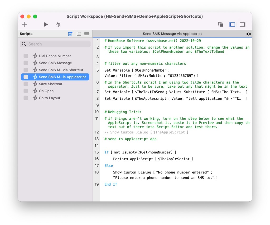Select the Perform AppleScript step on line 16
This screenshot has height=225, width=270.
coord(153,159)
